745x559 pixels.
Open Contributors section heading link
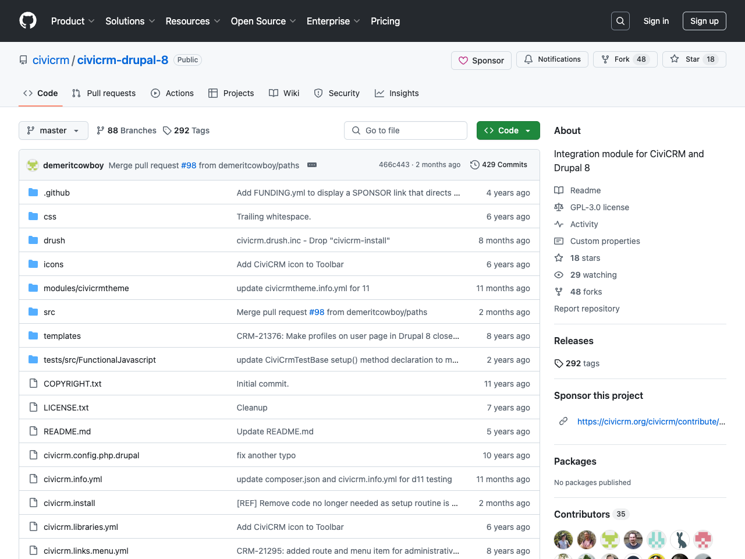[591, 514]
